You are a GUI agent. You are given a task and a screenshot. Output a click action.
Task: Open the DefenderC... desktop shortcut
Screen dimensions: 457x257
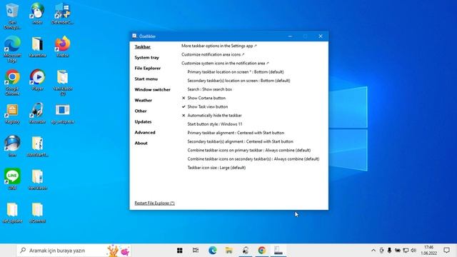[62, 14]
